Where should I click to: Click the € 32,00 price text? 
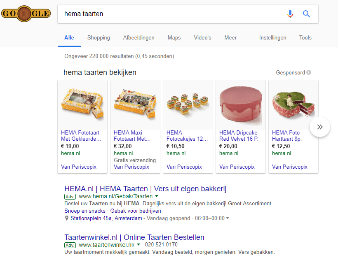[x=123, y=146]
